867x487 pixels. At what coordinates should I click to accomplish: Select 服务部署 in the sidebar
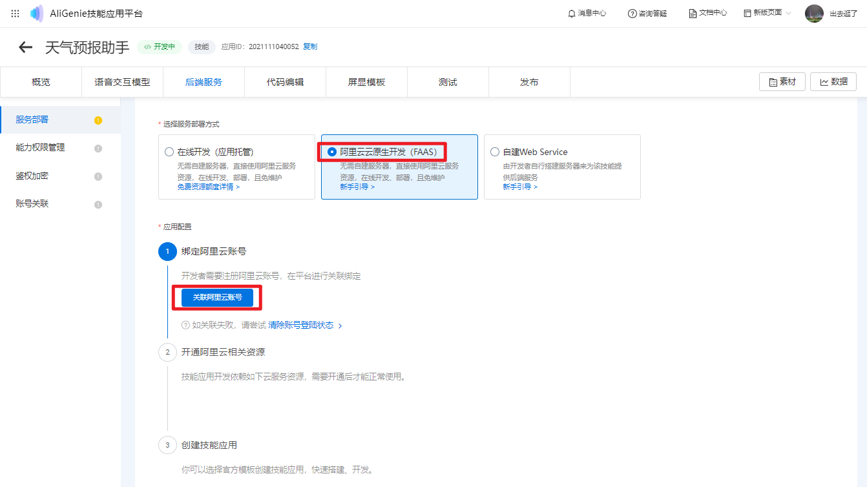click(x=60, y=119)
